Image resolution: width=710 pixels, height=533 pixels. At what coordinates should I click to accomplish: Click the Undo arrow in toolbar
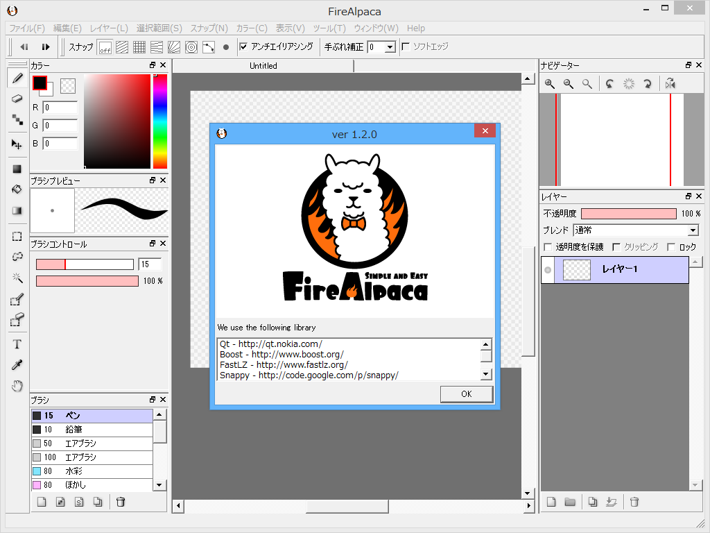(x=24, y=46)
